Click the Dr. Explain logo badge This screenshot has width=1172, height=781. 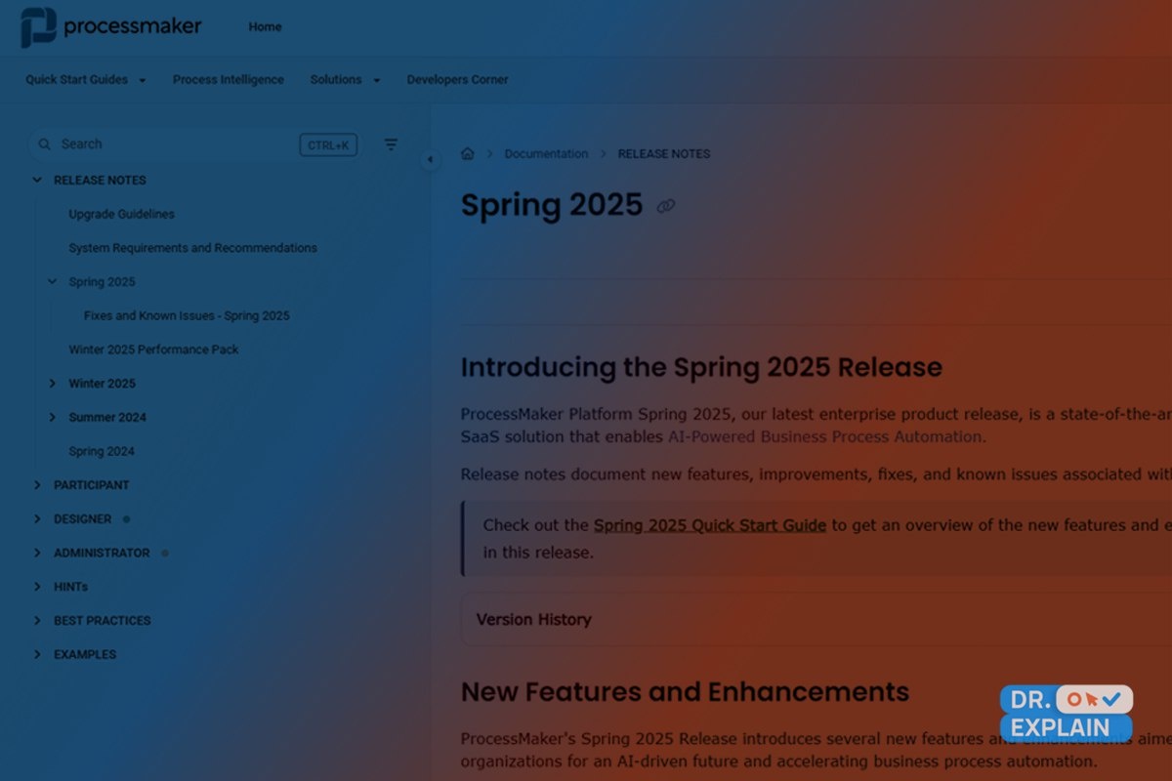[1066, 714]
